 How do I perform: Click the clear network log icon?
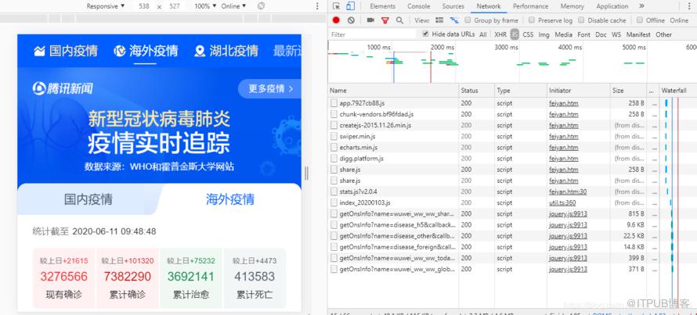click(x=351, y=20)
